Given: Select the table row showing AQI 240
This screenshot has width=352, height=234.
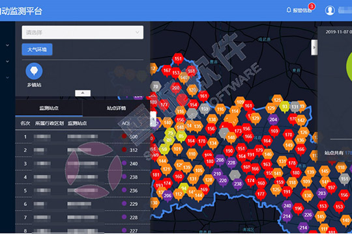Looking at the screenshot, I should 83,164.
